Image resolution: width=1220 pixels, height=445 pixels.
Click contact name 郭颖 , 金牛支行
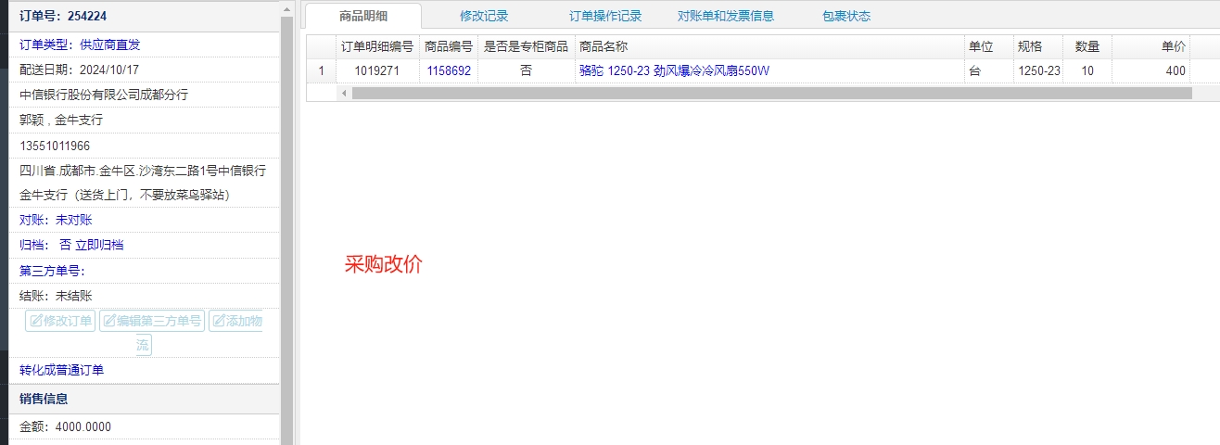61,120
